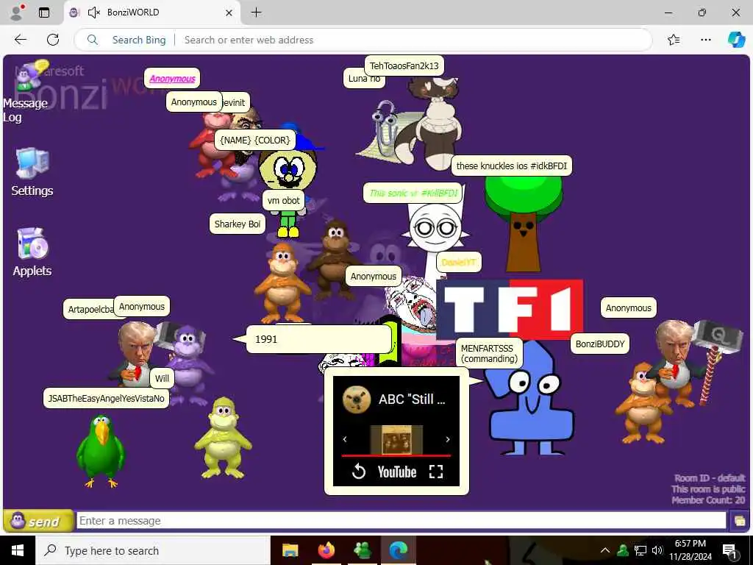Click the TehToaosFan2k13 name tag

(x=404, y=65)
